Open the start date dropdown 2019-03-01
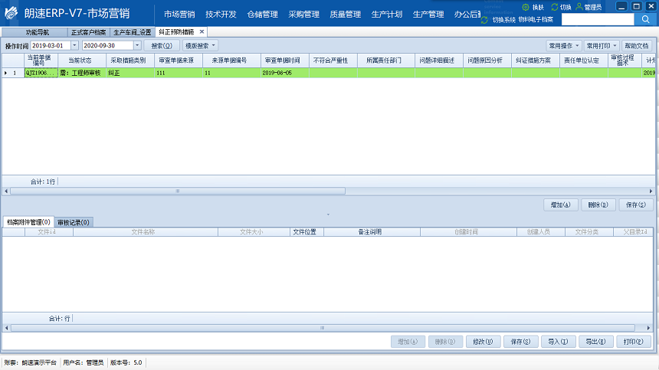Image resolution: width=659 pixels, height=370 pixels. click(74, 46)
